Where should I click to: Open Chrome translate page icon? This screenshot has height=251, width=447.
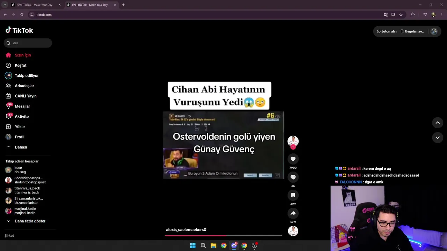386,15
